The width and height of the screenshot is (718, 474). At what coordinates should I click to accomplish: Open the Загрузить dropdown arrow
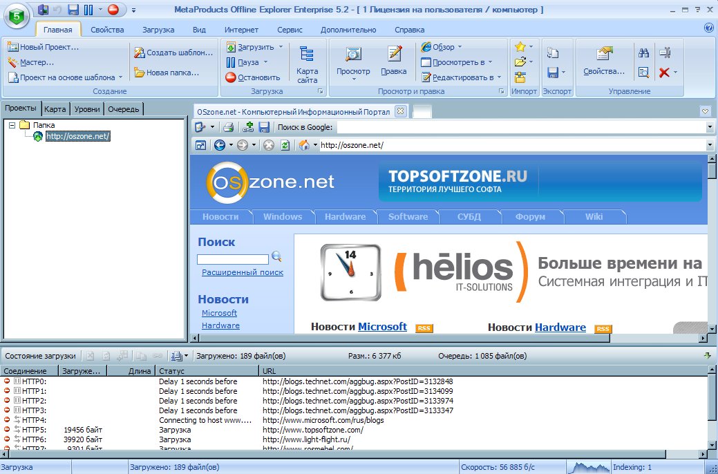pos(281,47)
